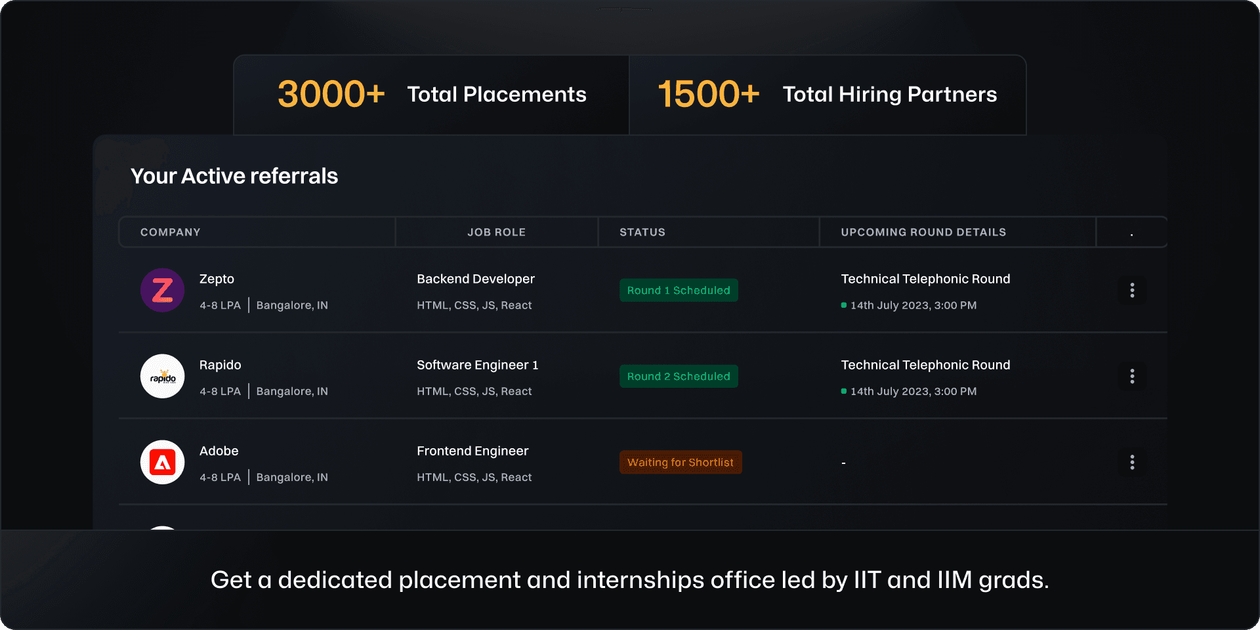This screenshot has height=630, width=1260.
Task: Click Technical Telephonic Round in Rapido row
Action: tap(925, 365)
